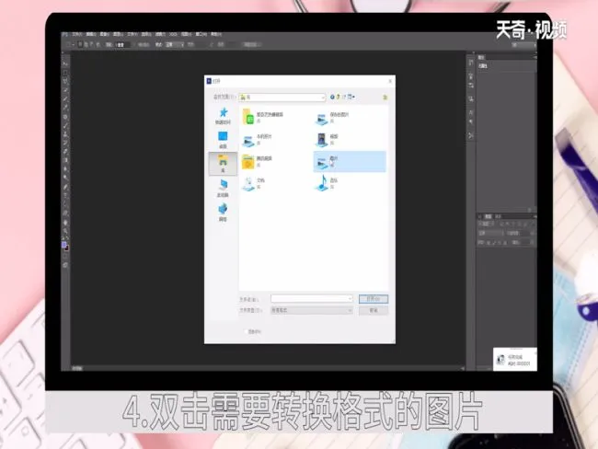This screenshot has height=449, width=598.
Task: Select the Rectangular Marquee tool
Action: [x=65, y=73]
